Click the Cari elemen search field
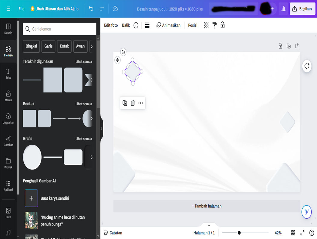Viewport: 317px width, 239px height. click(60, 29)
